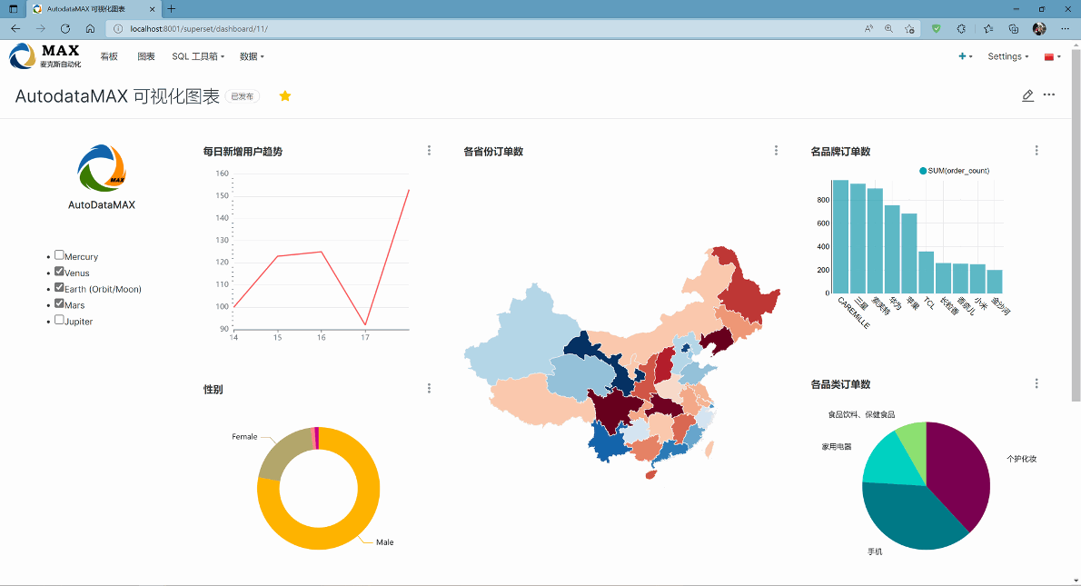Check the Mercury checkbox
The height and width of the screenshot is (586, 1081).
pyautogui.click(x=60, y=256)
